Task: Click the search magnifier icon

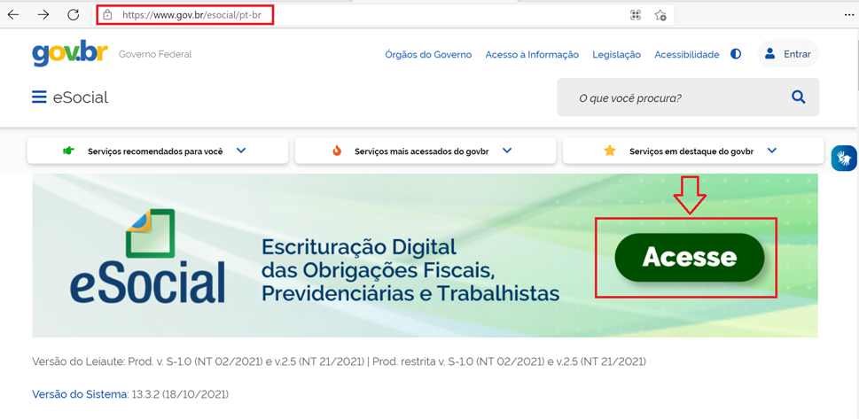Action: coord(799,97)
